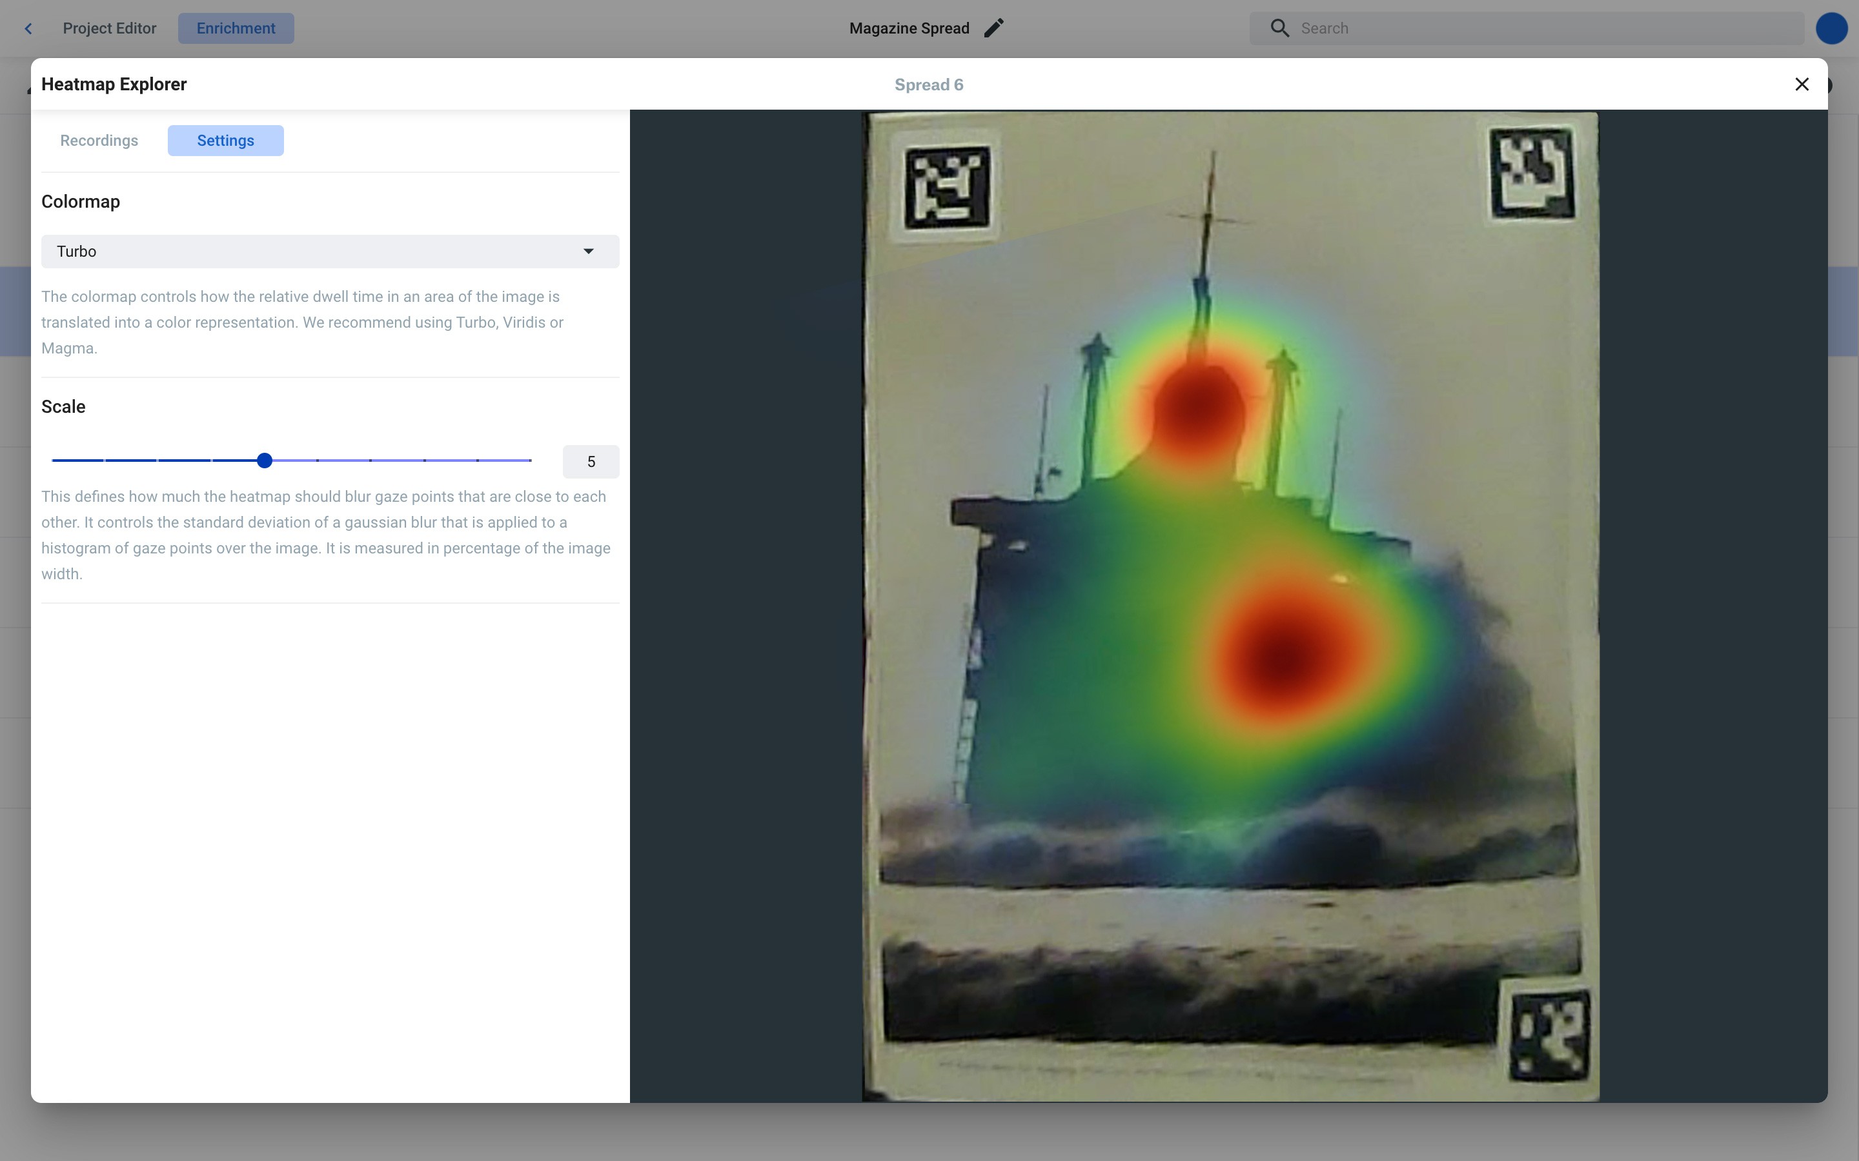The height and width of the screenshot is (1161, 1859).
Task: Go to the Enrichment section
Action: 236,28
